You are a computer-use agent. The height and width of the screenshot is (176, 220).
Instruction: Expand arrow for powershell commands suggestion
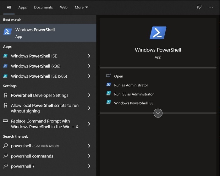(89, 156)
